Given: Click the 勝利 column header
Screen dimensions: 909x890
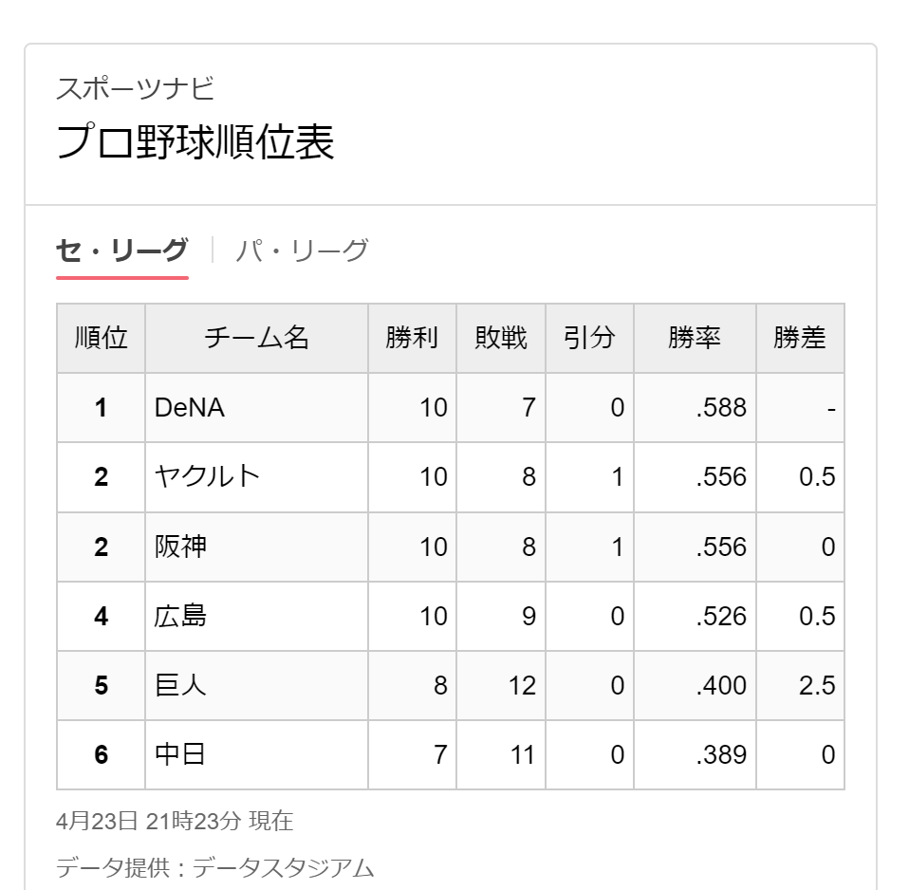Looking at the screenshot, I should [x=412, y=338].
